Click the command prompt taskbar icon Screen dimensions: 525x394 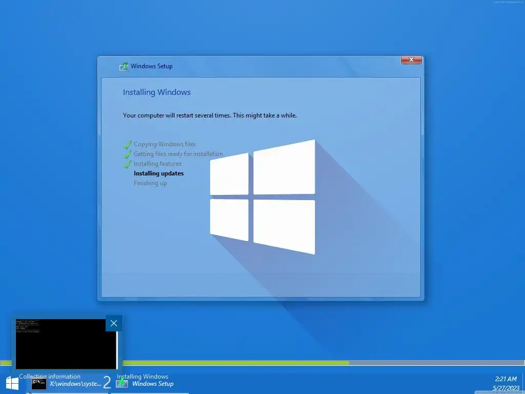click(39, 384)
